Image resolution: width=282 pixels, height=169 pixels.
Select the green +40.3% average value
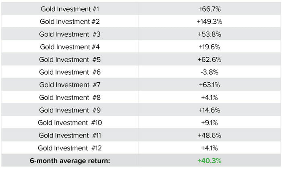pyautogui.click(x=209, y=160)
